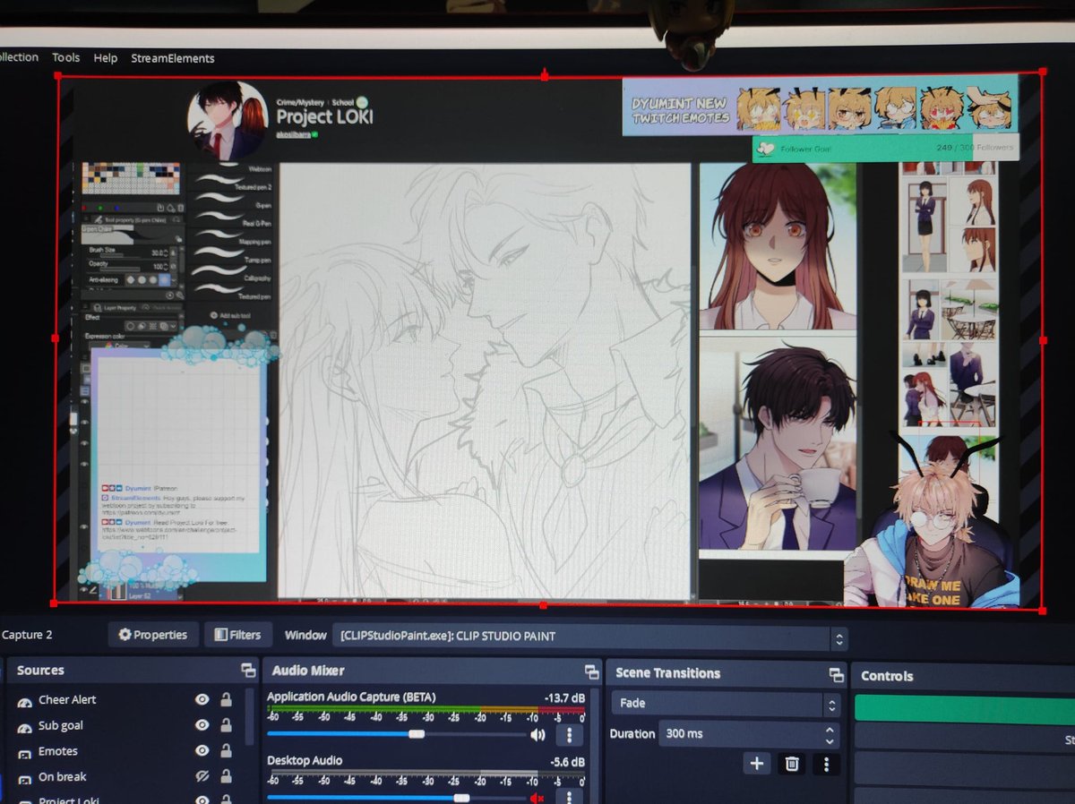Click Add sub tool in Clip Studio Paint
The height and width of the screenshot is (804, 1075).
[229, 314]
